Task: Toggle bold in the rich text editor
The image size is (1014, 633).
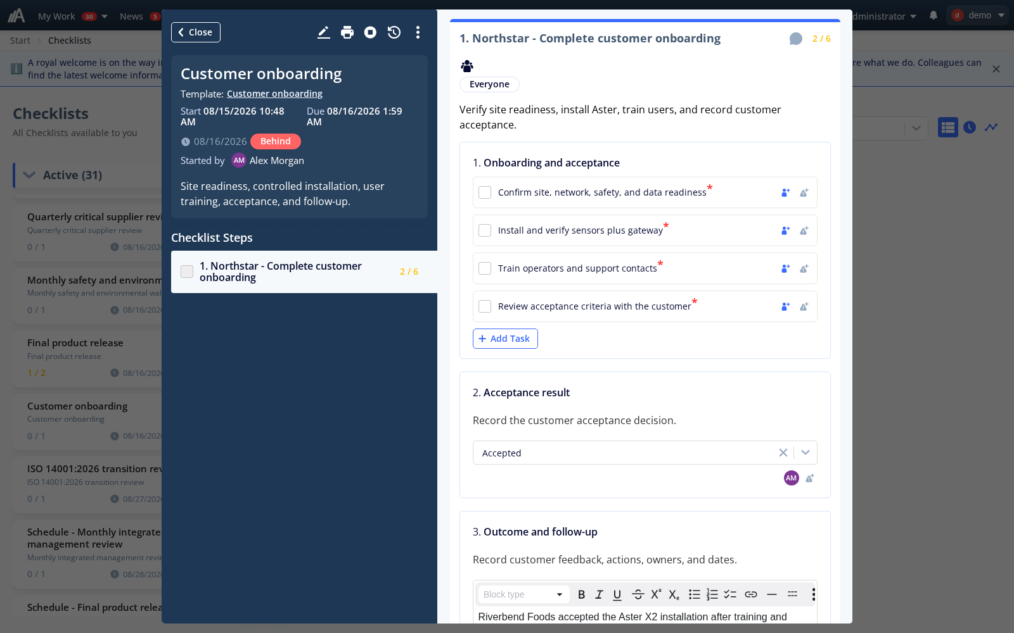Action: (x=581, y=594)
